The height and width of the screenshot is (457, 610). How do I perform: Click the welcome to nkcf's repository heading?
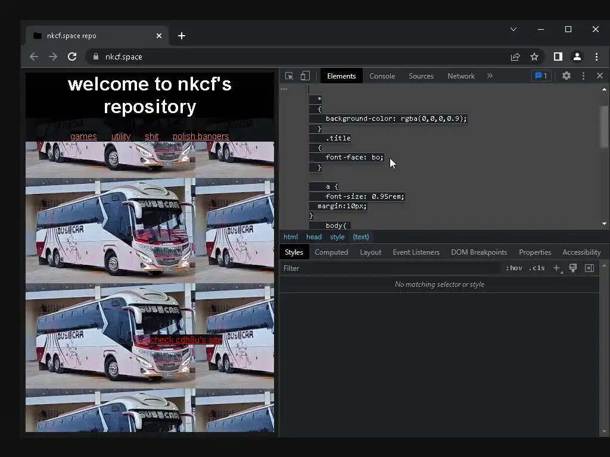[150, 95]
